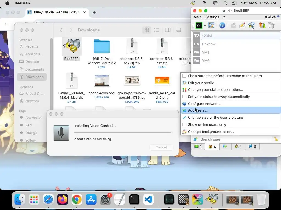
Task: Select goooglecom.png thumbnail
Action: [x=102, y=80]
